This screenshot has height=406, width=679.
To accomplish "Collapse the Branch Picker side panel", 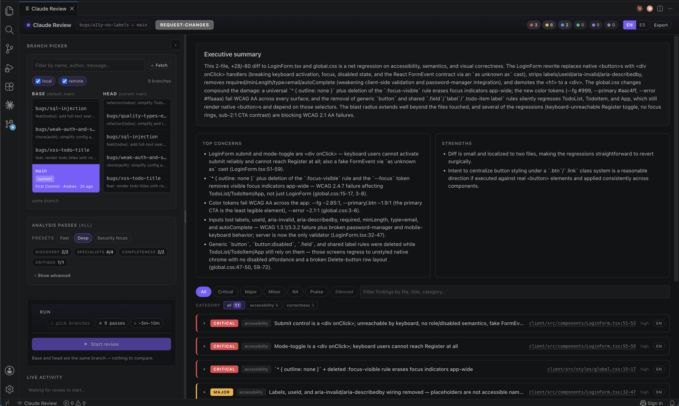I will pos(176,45).
